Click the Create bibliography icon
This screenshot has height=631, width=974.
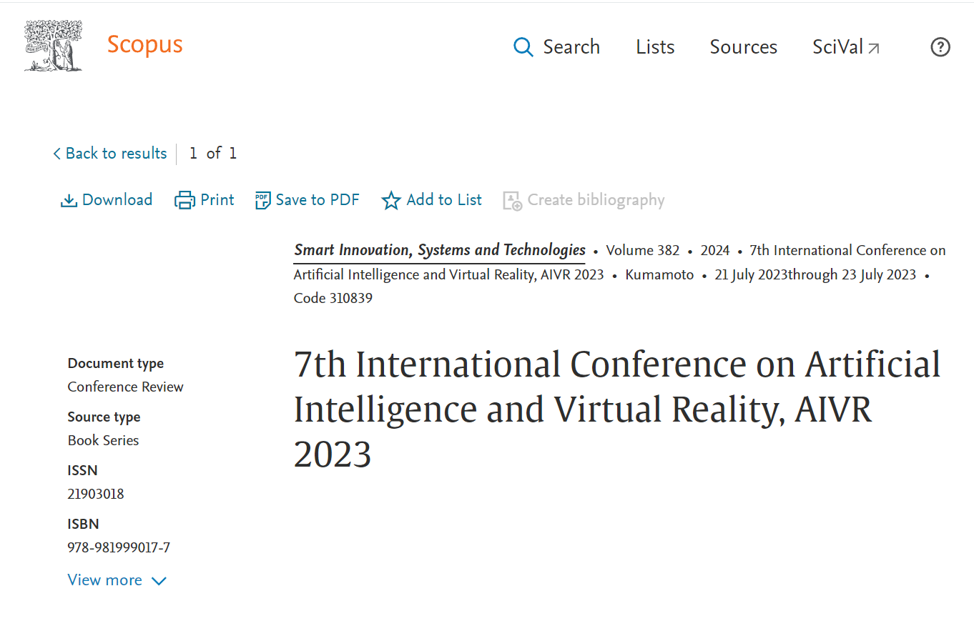[x=512, y=201]
